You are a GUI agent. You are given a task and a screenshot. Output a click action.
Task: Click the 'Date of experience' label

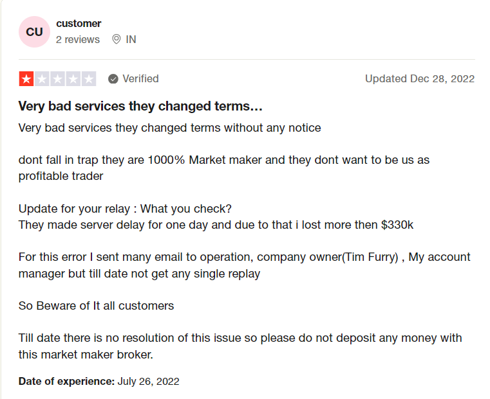coord(66,381)
